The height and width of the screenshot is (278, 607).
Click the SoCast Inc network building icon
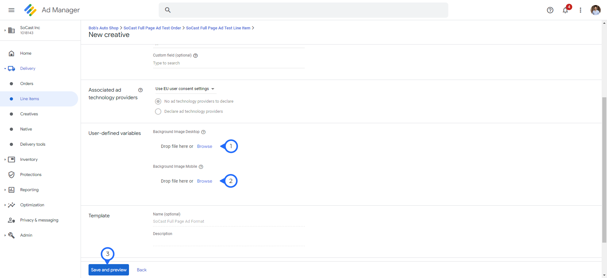tap(12, 30)
